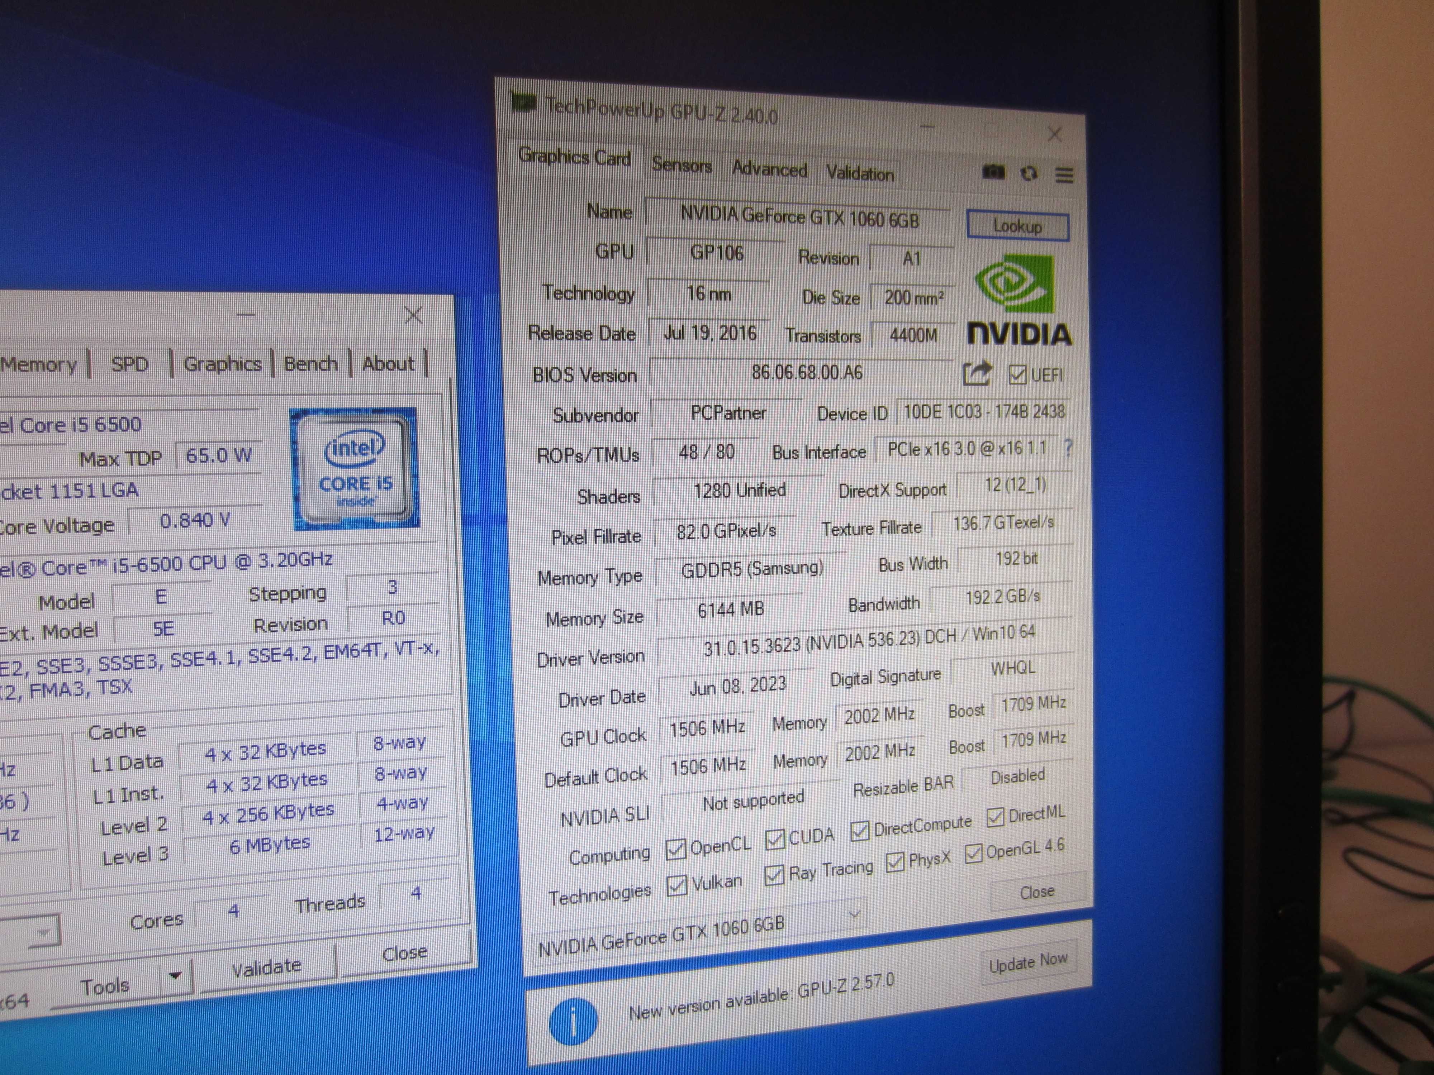Toggle the Vulkan checkbox

[676, 885]
